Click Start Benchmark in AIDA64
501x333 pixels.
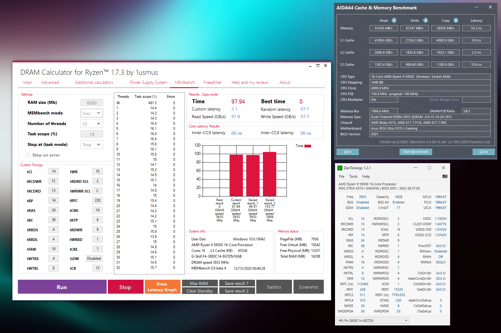point(416,152)
